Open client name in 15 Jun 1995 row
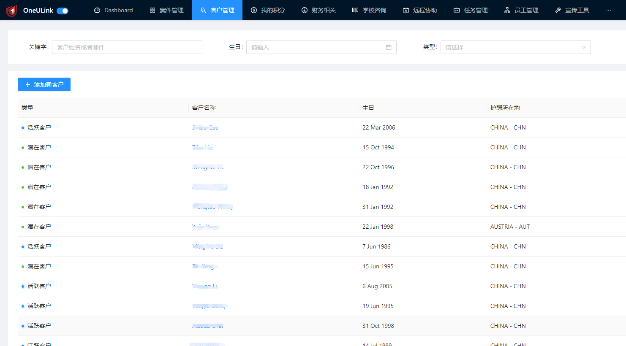 click(205, 266)
